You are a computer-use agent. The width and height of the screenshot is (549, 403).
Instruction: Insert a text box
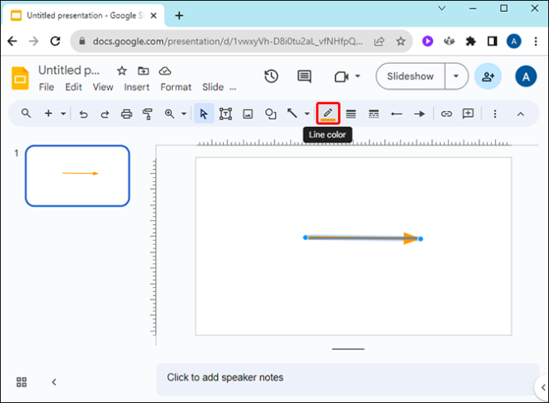(225, 114)
